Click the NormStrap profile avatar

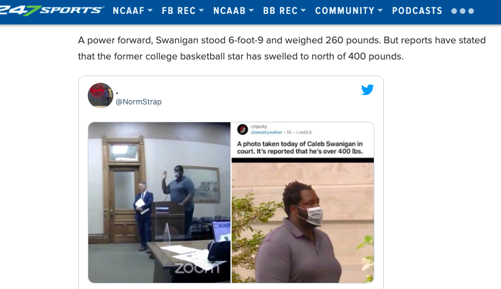click(x=101, y=96)
